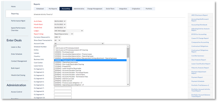This screenshot has height=102, width=218.
Task: Choose 1200842 - Operating Lease asset option
Action: (x=90, y=62)
